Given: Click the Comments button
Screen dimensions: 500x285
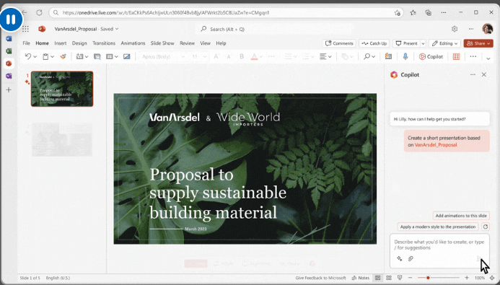Looking at the screenshot, I should (339, 43).
